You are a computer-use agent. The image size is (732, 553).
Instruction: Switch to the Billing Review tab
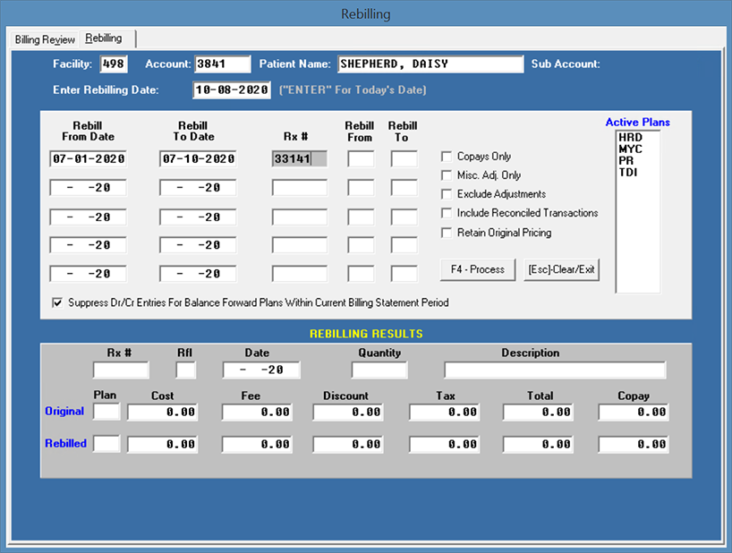[45, 39]
